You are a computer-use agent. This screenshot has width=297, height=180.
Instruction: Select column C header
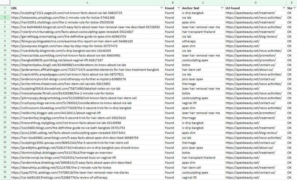[203, 3]
